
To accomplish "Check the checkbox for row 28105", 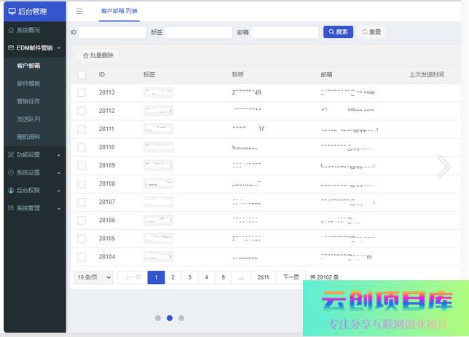I will pyautogui.click(x=82, y=238).
